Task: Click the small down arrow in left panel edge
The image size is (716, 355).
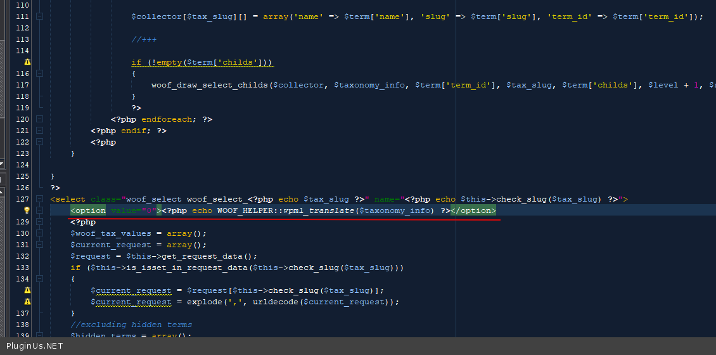Action: 2,164
